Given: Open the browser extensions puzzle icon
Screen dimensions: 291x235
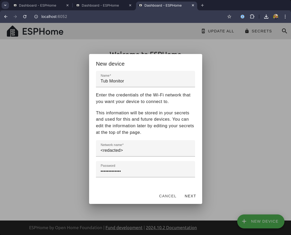Looking at the screenshot, I should (252, 17).
